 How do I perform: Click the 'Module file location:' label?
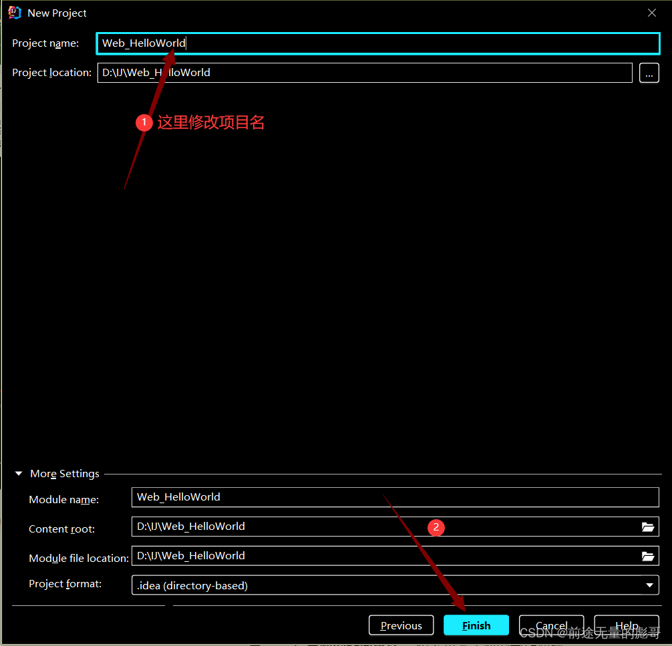point(79,558)
